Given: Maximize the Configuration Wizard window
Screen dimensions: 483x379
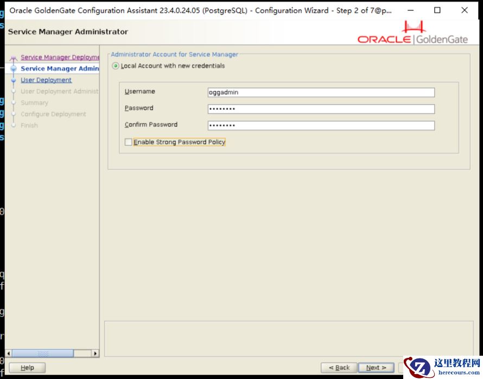Looking at the screenshot, I should point(437,10).
